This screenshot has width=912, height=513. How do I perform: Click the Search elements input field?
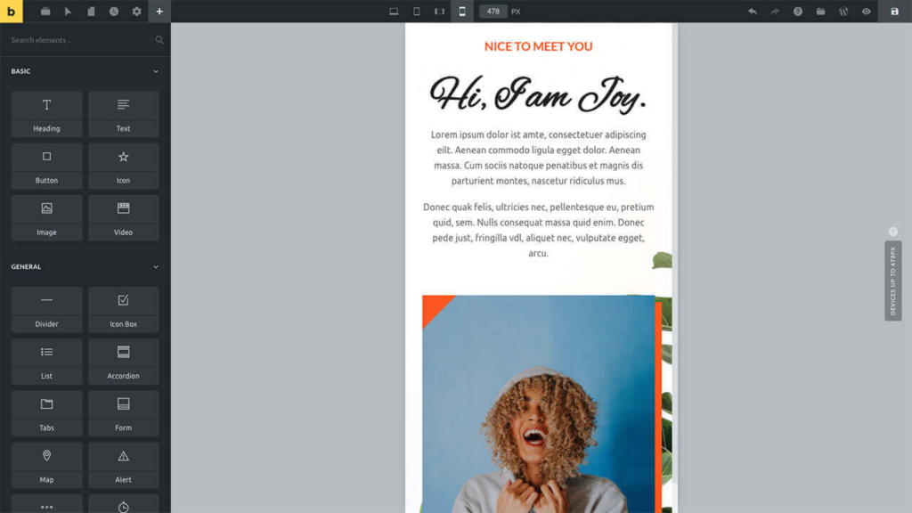[78, 40]
